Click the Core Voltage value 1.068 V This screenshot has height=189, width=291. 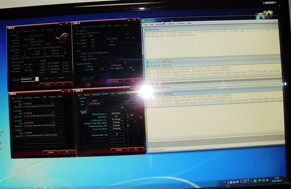tap(48, 44)
